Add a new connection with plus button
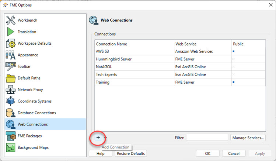Screen dimensions: 276x161 tap(98, 138)
